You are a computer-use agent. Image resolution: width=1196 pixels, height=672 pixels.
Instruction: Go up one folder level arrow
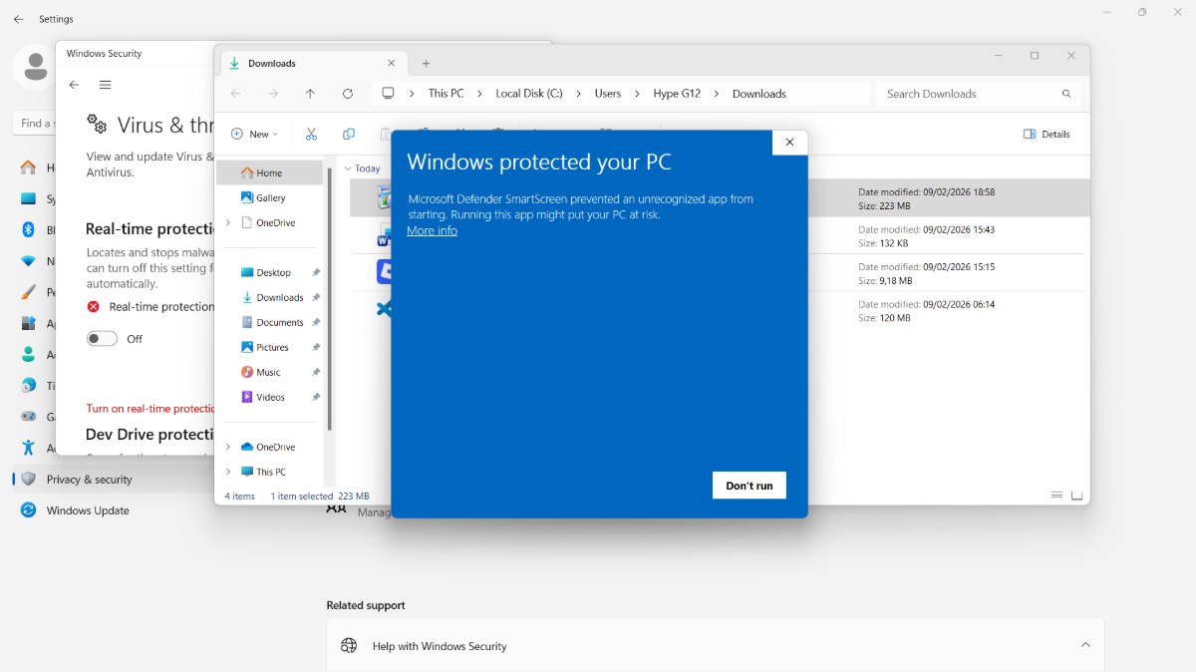click(310, 94)
